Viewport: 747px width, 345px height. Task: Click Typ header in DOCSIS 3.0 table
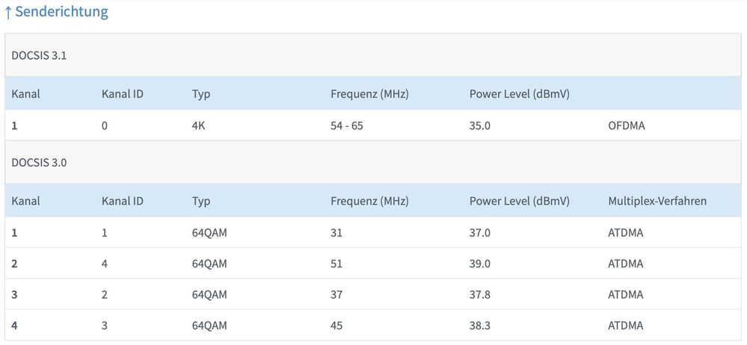tap(201, 201)
